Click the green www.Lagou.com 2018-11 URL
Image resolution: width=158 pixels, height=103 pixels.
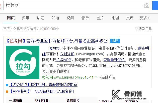73,77
